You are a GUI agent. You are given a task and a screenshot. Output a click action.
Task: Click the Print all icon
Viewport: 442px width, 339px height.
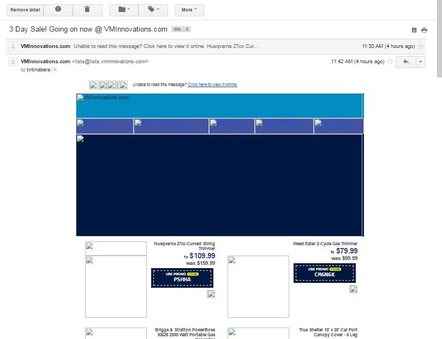[x=424, y=30]
